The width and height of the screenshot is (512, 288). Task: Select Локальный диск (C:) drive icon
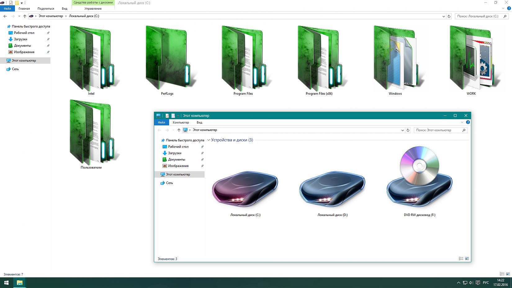(245, 189)
